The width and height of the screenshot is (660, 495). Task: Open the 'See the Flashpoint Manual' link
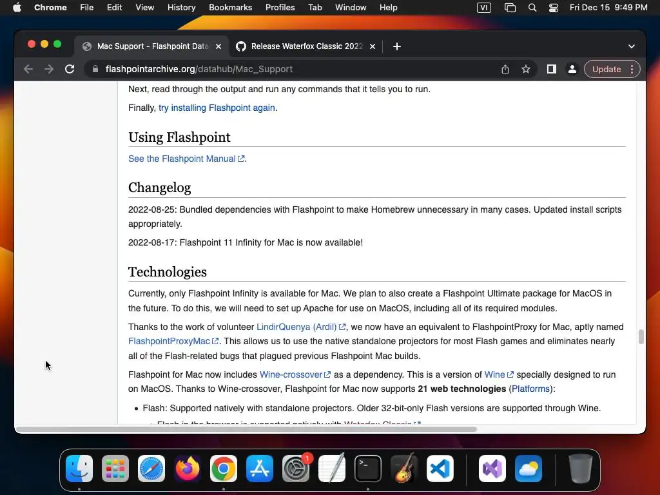(186, 159)
